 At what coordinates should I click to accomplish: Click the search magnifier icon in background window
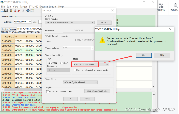click(176, 5)
